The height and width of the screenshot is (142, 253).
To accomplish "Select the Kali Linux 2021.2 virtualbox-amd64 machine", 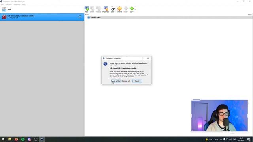I will point(42,17).
